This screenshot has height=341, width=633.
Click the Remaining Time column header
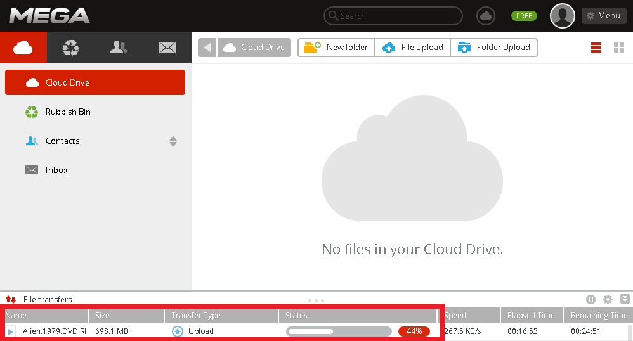pos(599,316)
